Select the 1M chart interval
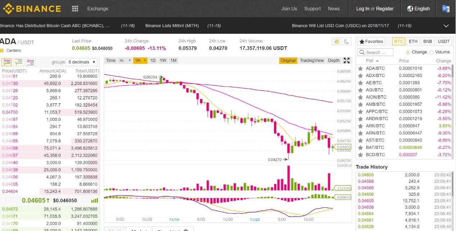The image size is (456, 231). coord(173,61)
